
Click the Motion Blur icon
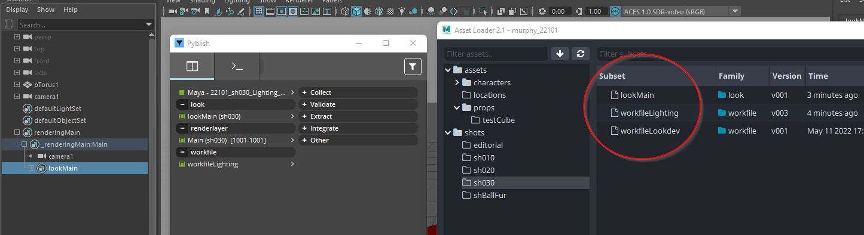click(x=442, y=11)
